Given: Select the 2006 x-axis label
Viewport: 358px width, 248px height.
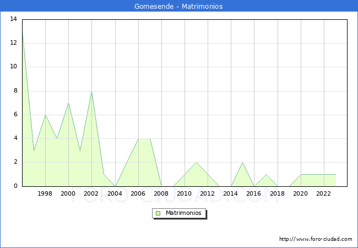Looking at the screenshot, I should [138, 193].
